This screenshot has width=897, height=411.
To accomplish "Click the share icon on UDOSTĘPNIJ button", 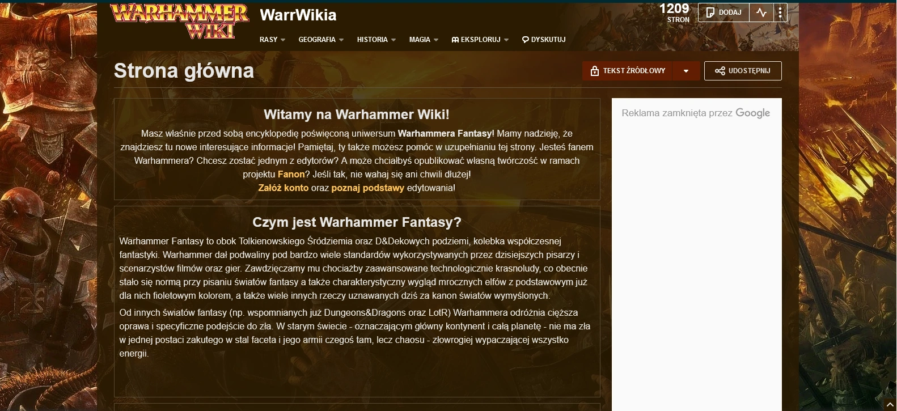I will click(x=720, y=71).
